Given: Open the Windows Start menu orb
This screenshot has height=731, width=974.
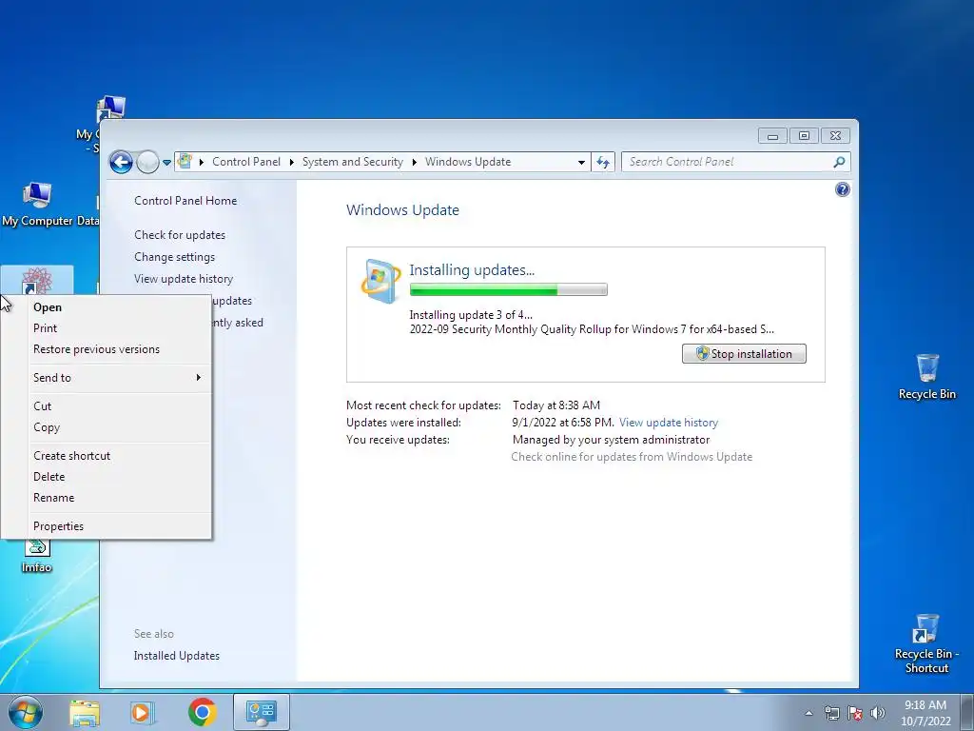Looking at the screenshot, I should coord(26,712).
